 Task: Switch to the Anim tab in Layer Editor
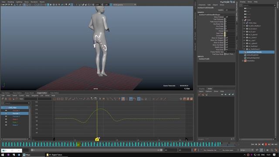pyautogui.click(x=210, y=89)
